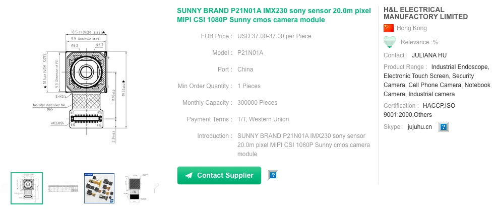495x216 pixels.
Task: Select the Sunny camera modules photo thumbnail
Action: pyautogui.click(x=99, y=188)
